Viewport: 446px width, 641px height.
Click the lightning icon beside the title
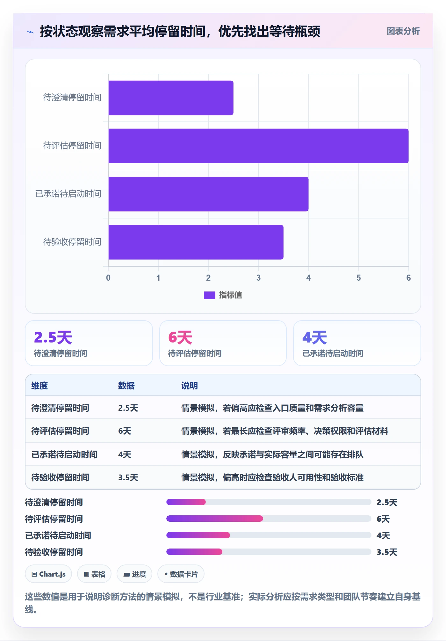(30, 32)
